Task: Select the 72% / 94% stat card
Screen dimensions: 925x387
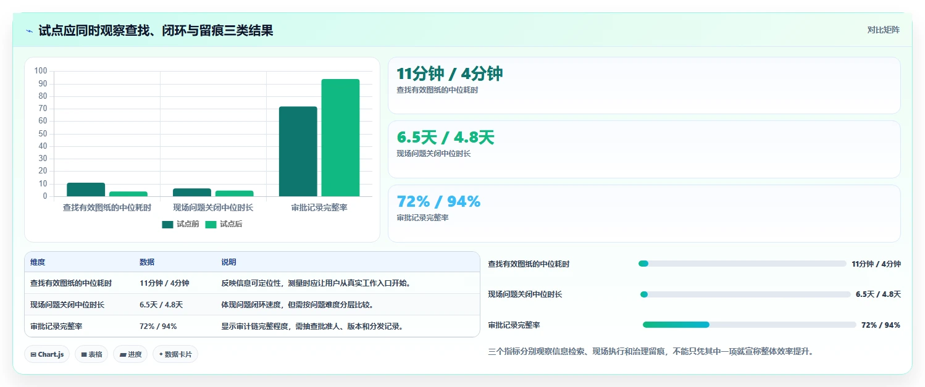Action: 644,214
